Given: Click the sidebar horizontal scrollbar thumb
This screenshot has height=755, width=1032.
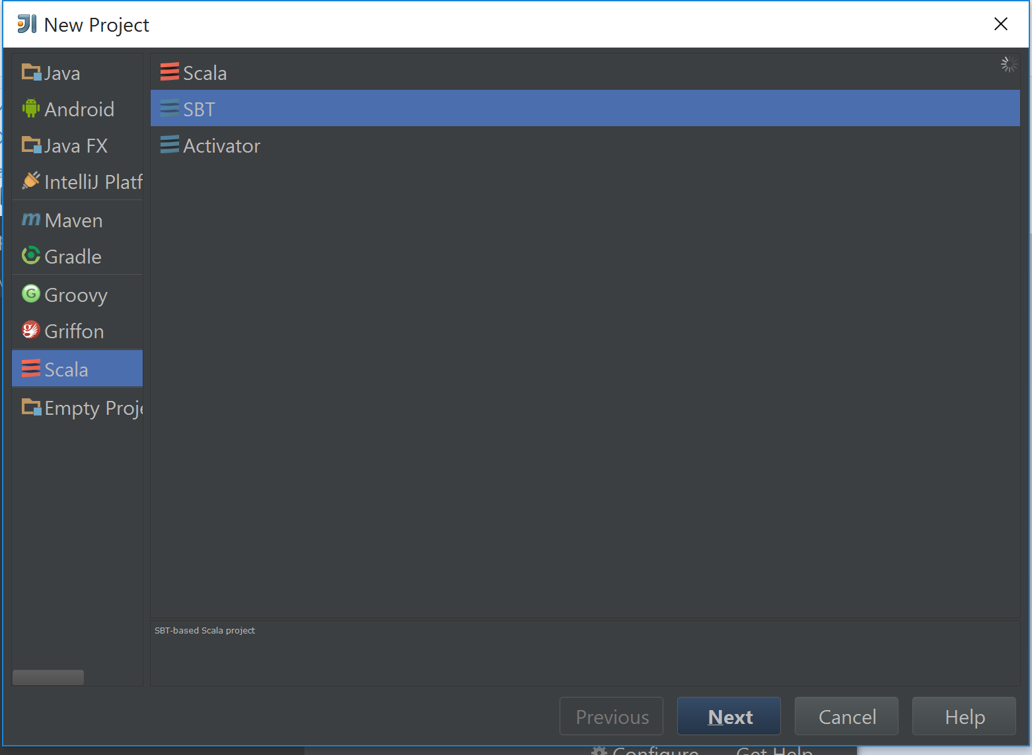Looking at the screenshot, I should [x=48, y=678].
